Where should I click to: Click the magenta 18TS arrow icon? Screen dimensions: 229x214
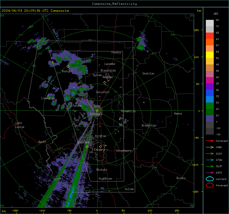[x=210, y=173]
